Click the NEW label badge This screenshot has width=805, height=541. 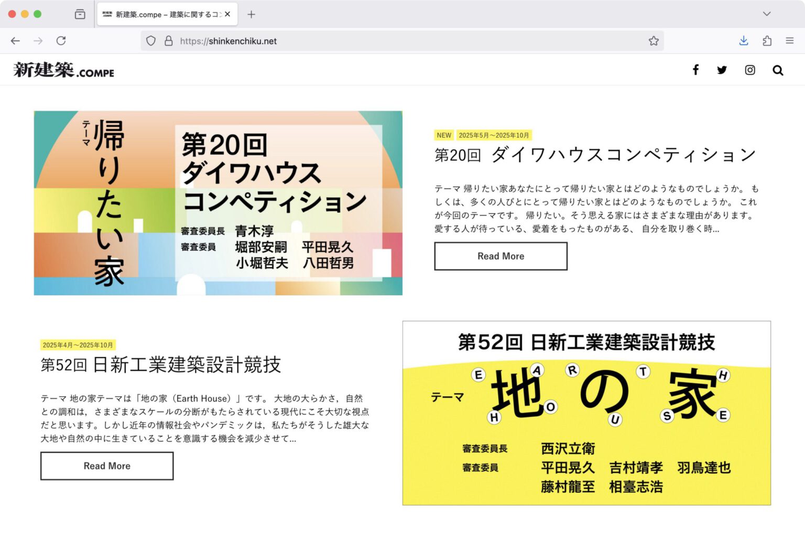click(444, 135)
